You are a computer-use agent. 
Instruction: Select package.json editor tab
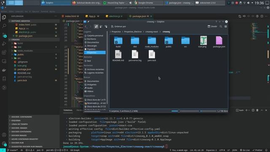click(x=140, y=16)
